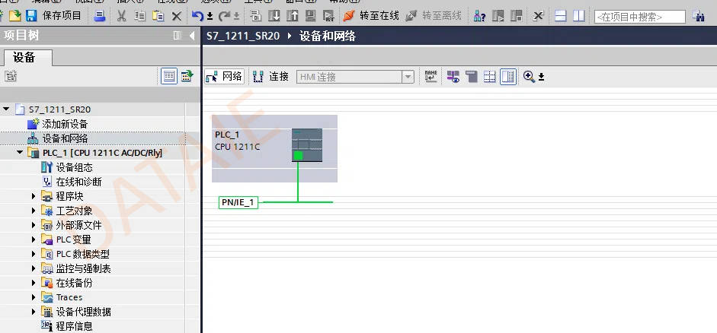Image resolution: width=717 pixels, height=333 pixels.
Task: Click assign device name icon
Action: click(x=431, y=77)
